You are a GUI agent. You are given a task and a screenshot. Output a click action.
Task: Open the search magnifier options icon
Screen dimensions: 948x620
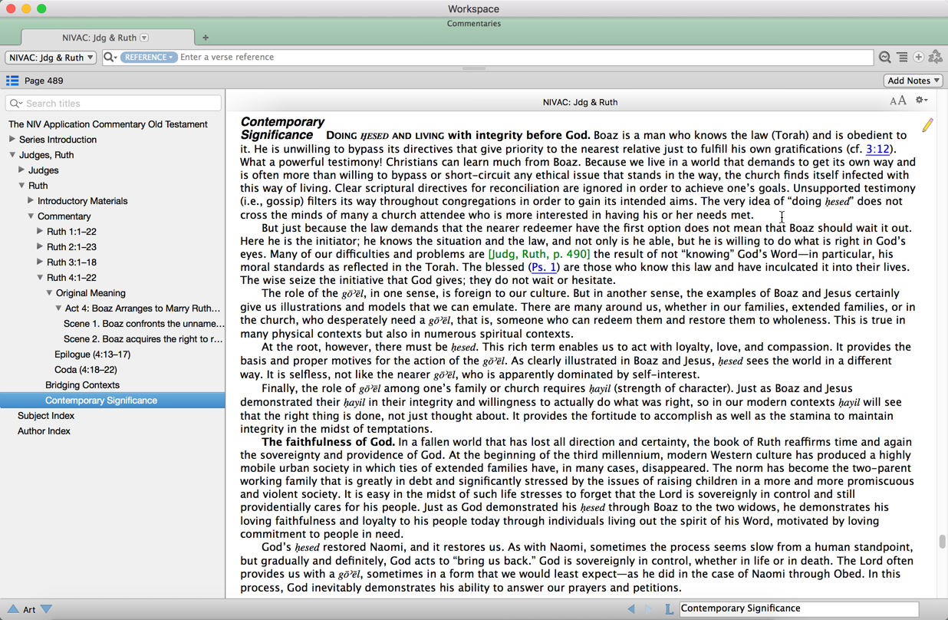tap(110, 58)
